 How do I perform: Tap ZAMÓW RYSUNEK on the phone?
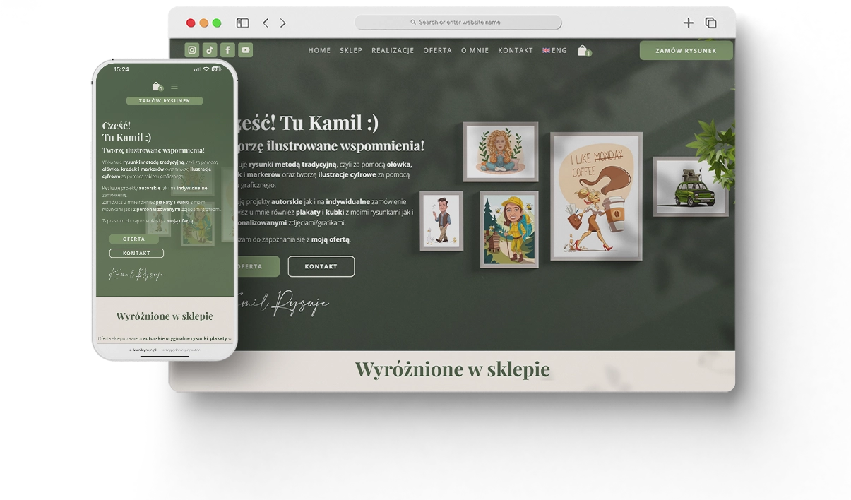pyautogui.click(x=165, y=101)
